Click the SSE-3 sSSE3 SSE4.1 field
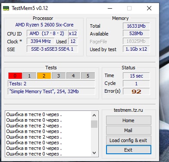This screenshot has width=169, height=162. point(52,49)
